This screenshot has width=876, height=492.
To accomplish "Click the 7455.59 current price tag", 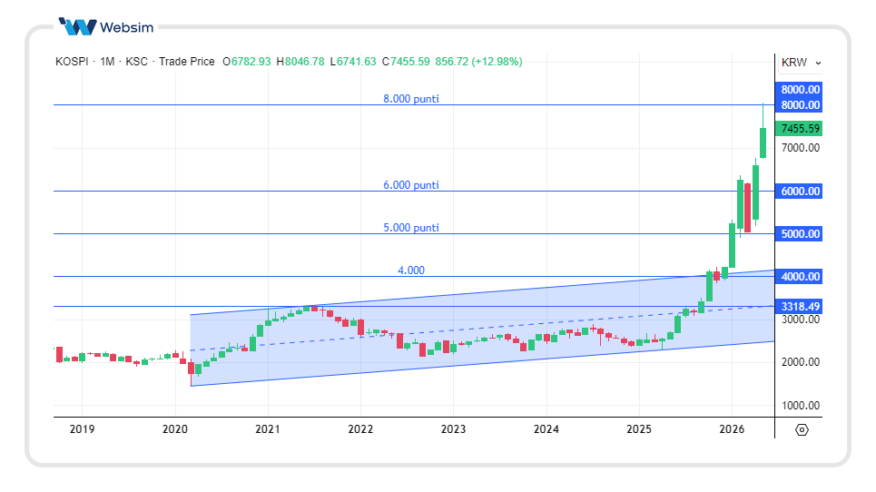I will pos(799,128).
